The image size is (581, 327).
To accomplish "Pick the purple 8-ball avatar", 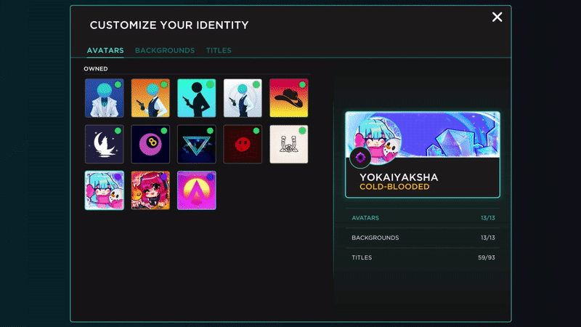I will tap(150, 144).
